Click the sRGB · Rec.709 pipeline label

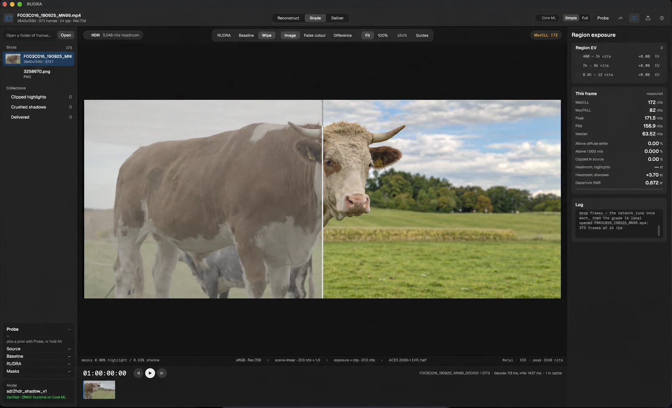[x=248, y=360]
